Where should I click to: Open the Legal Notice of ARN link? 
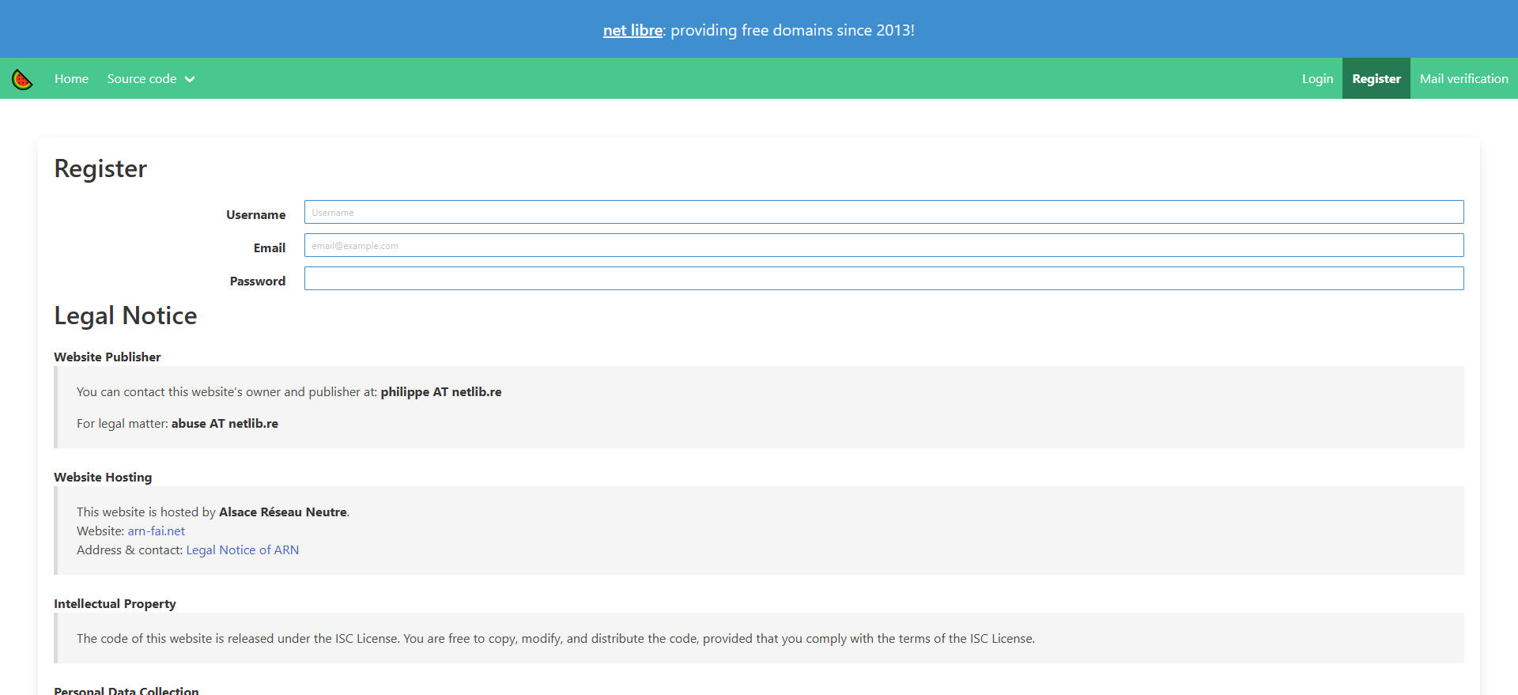[x=242, y=550]
